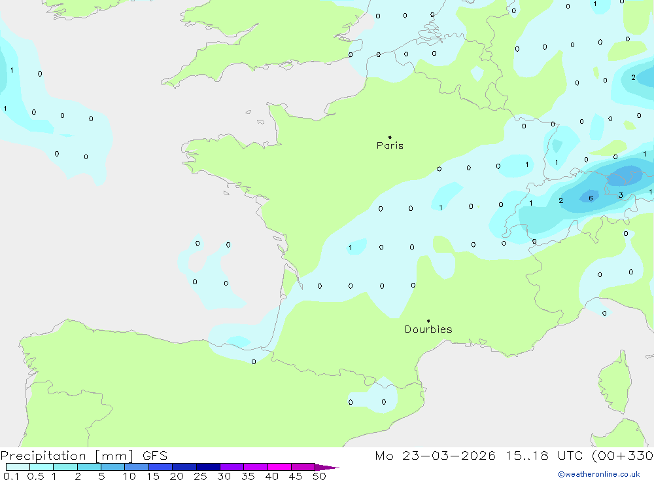Click the GFS model label
Screen dimensions: 654x480
(x=155, y=456)
